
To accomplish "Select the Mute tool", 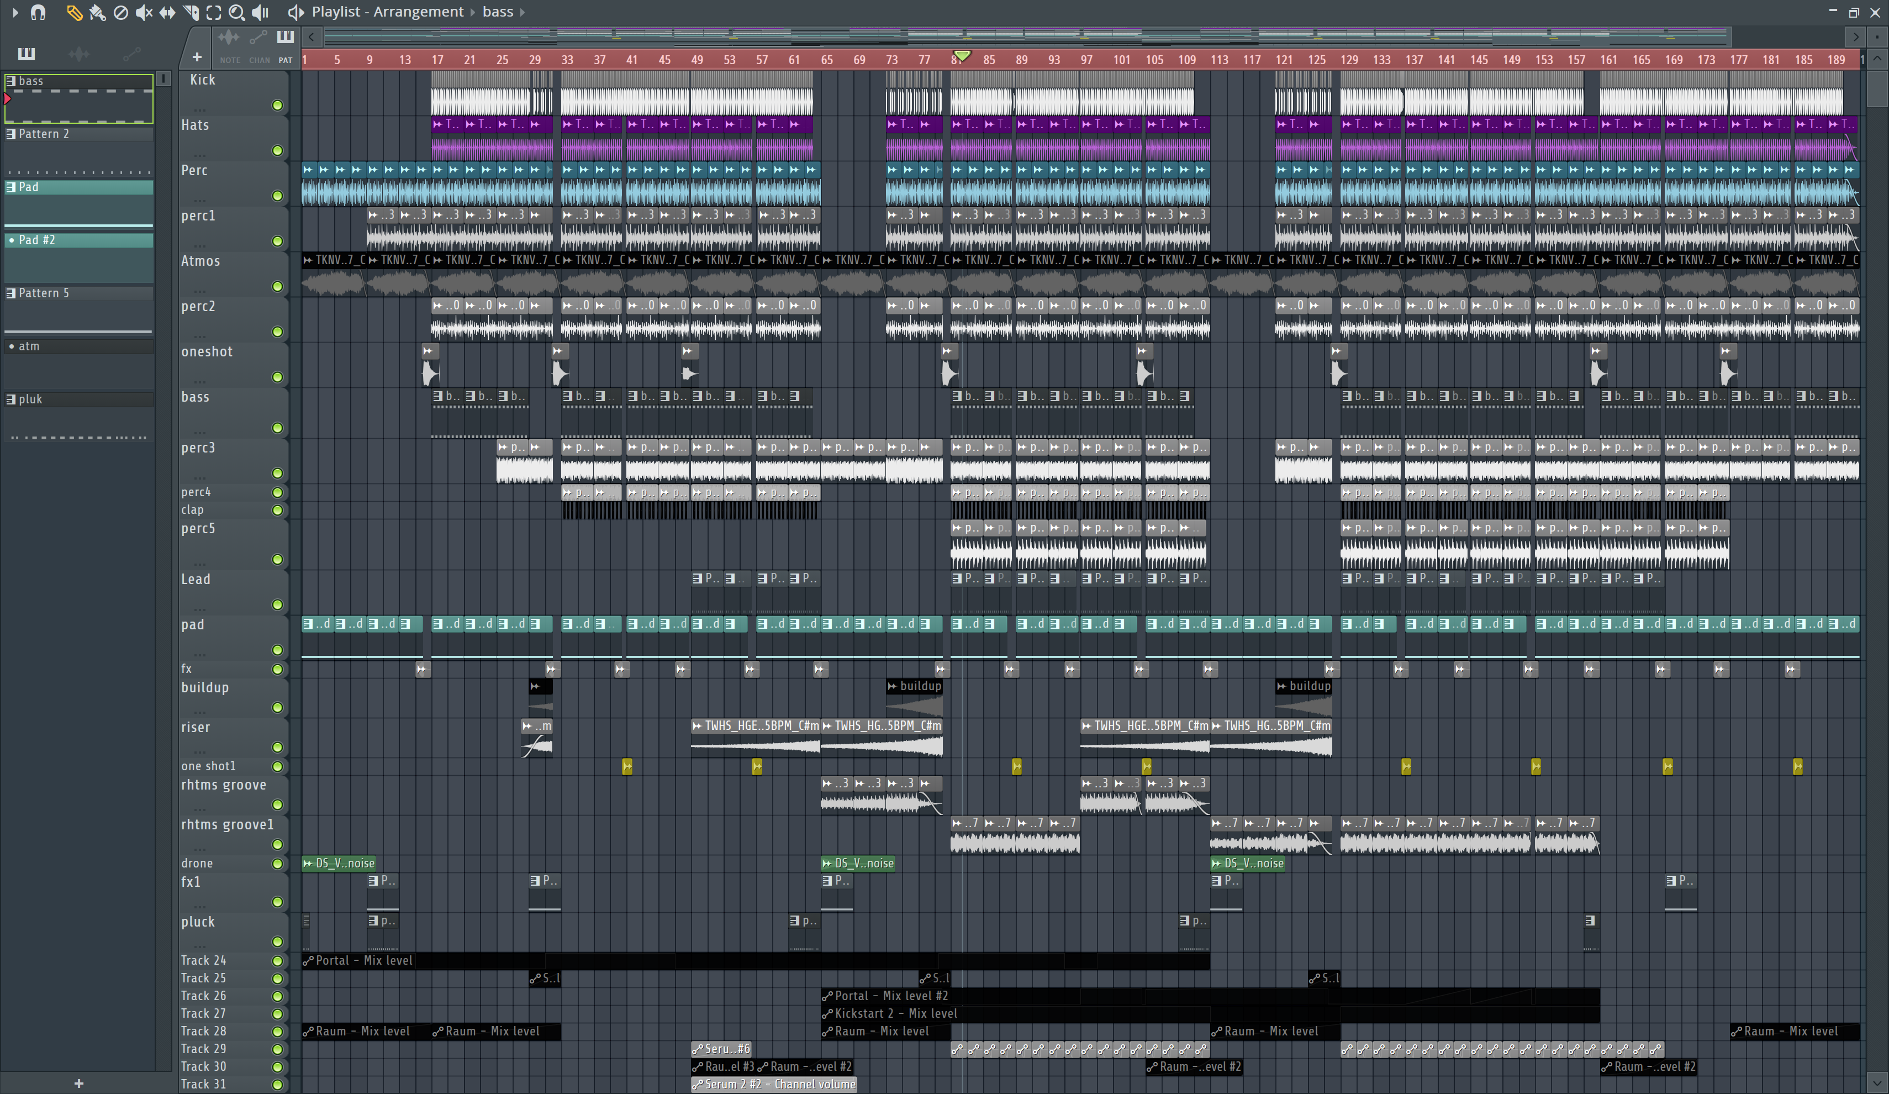I will pyautogui.click(x=144, y=12).
